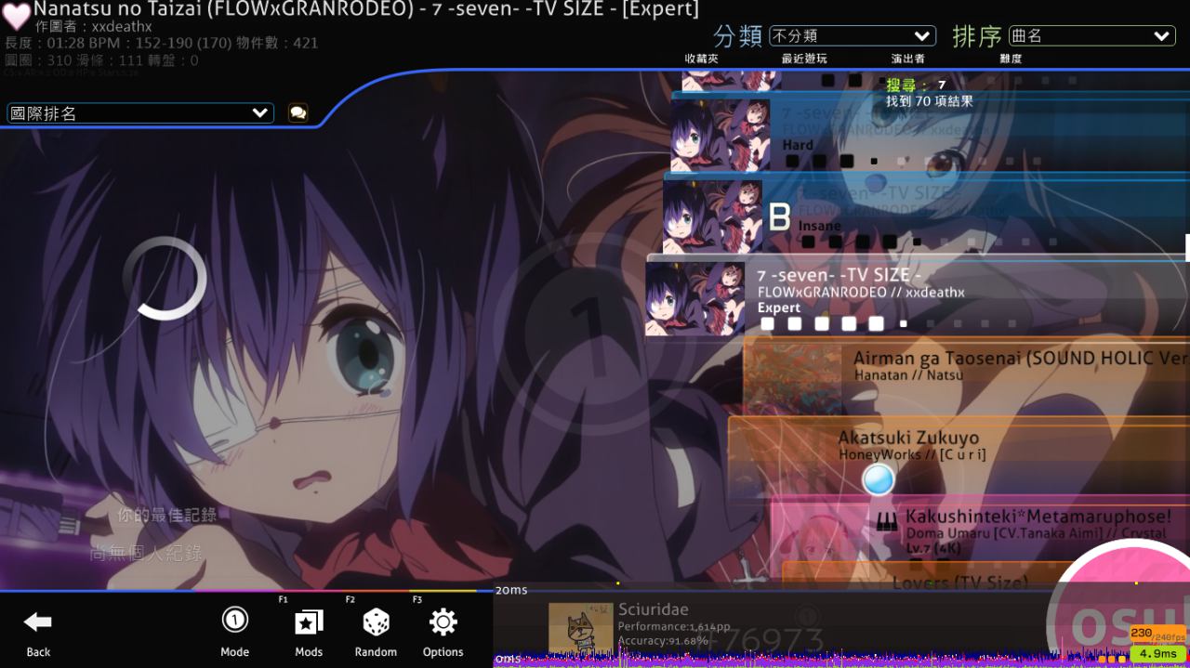Screen dimensions: 1190x668
Task: Click the Accuracy:91.68% text
Action: 663,641
